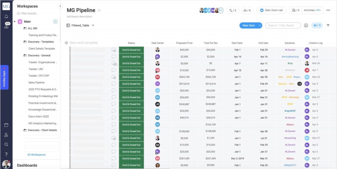Screen dimensions: 337x169
Task: Open the three-dot board options menu
Action: click(x=328, y=10)
